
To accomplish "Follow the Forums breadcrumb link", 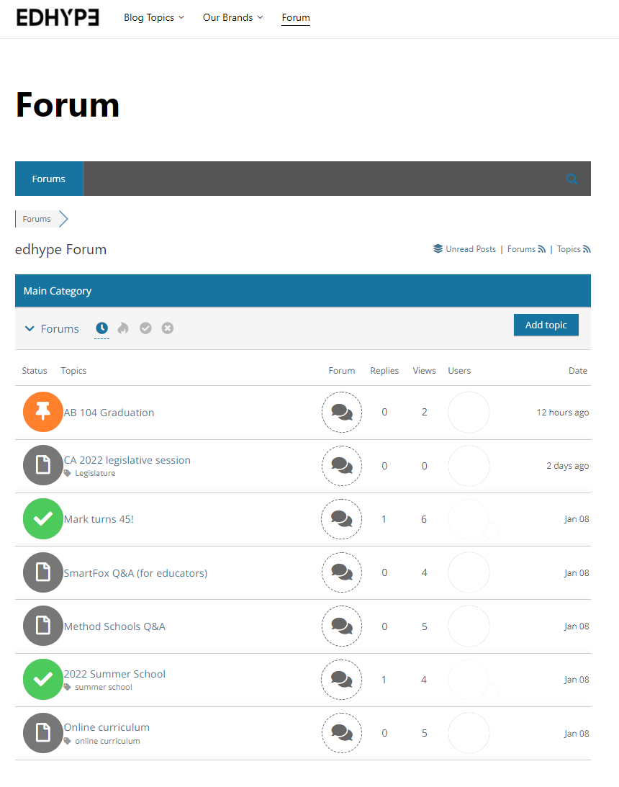I will (x=36, y=218).
